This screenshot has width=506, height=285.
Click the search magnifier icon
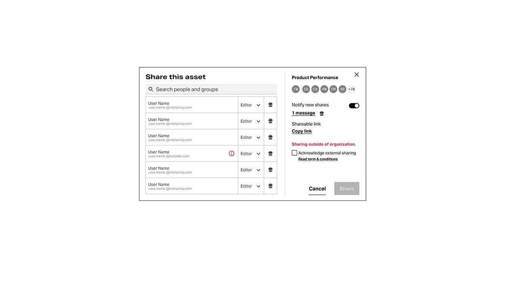pos(151,89)
